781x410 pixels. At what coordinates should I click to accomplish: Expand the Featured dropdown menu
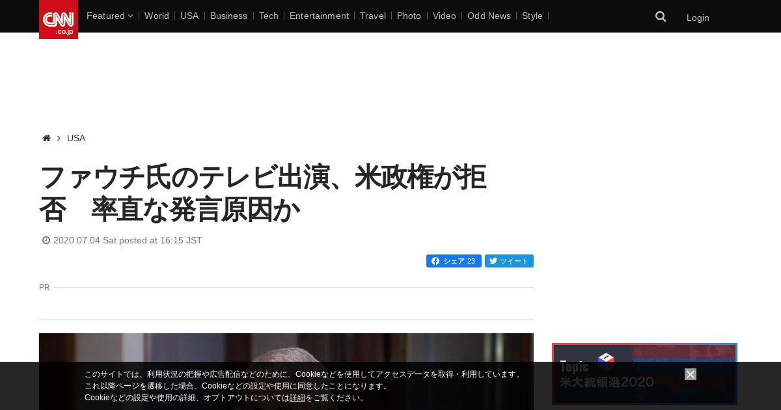tap(109, 16)
